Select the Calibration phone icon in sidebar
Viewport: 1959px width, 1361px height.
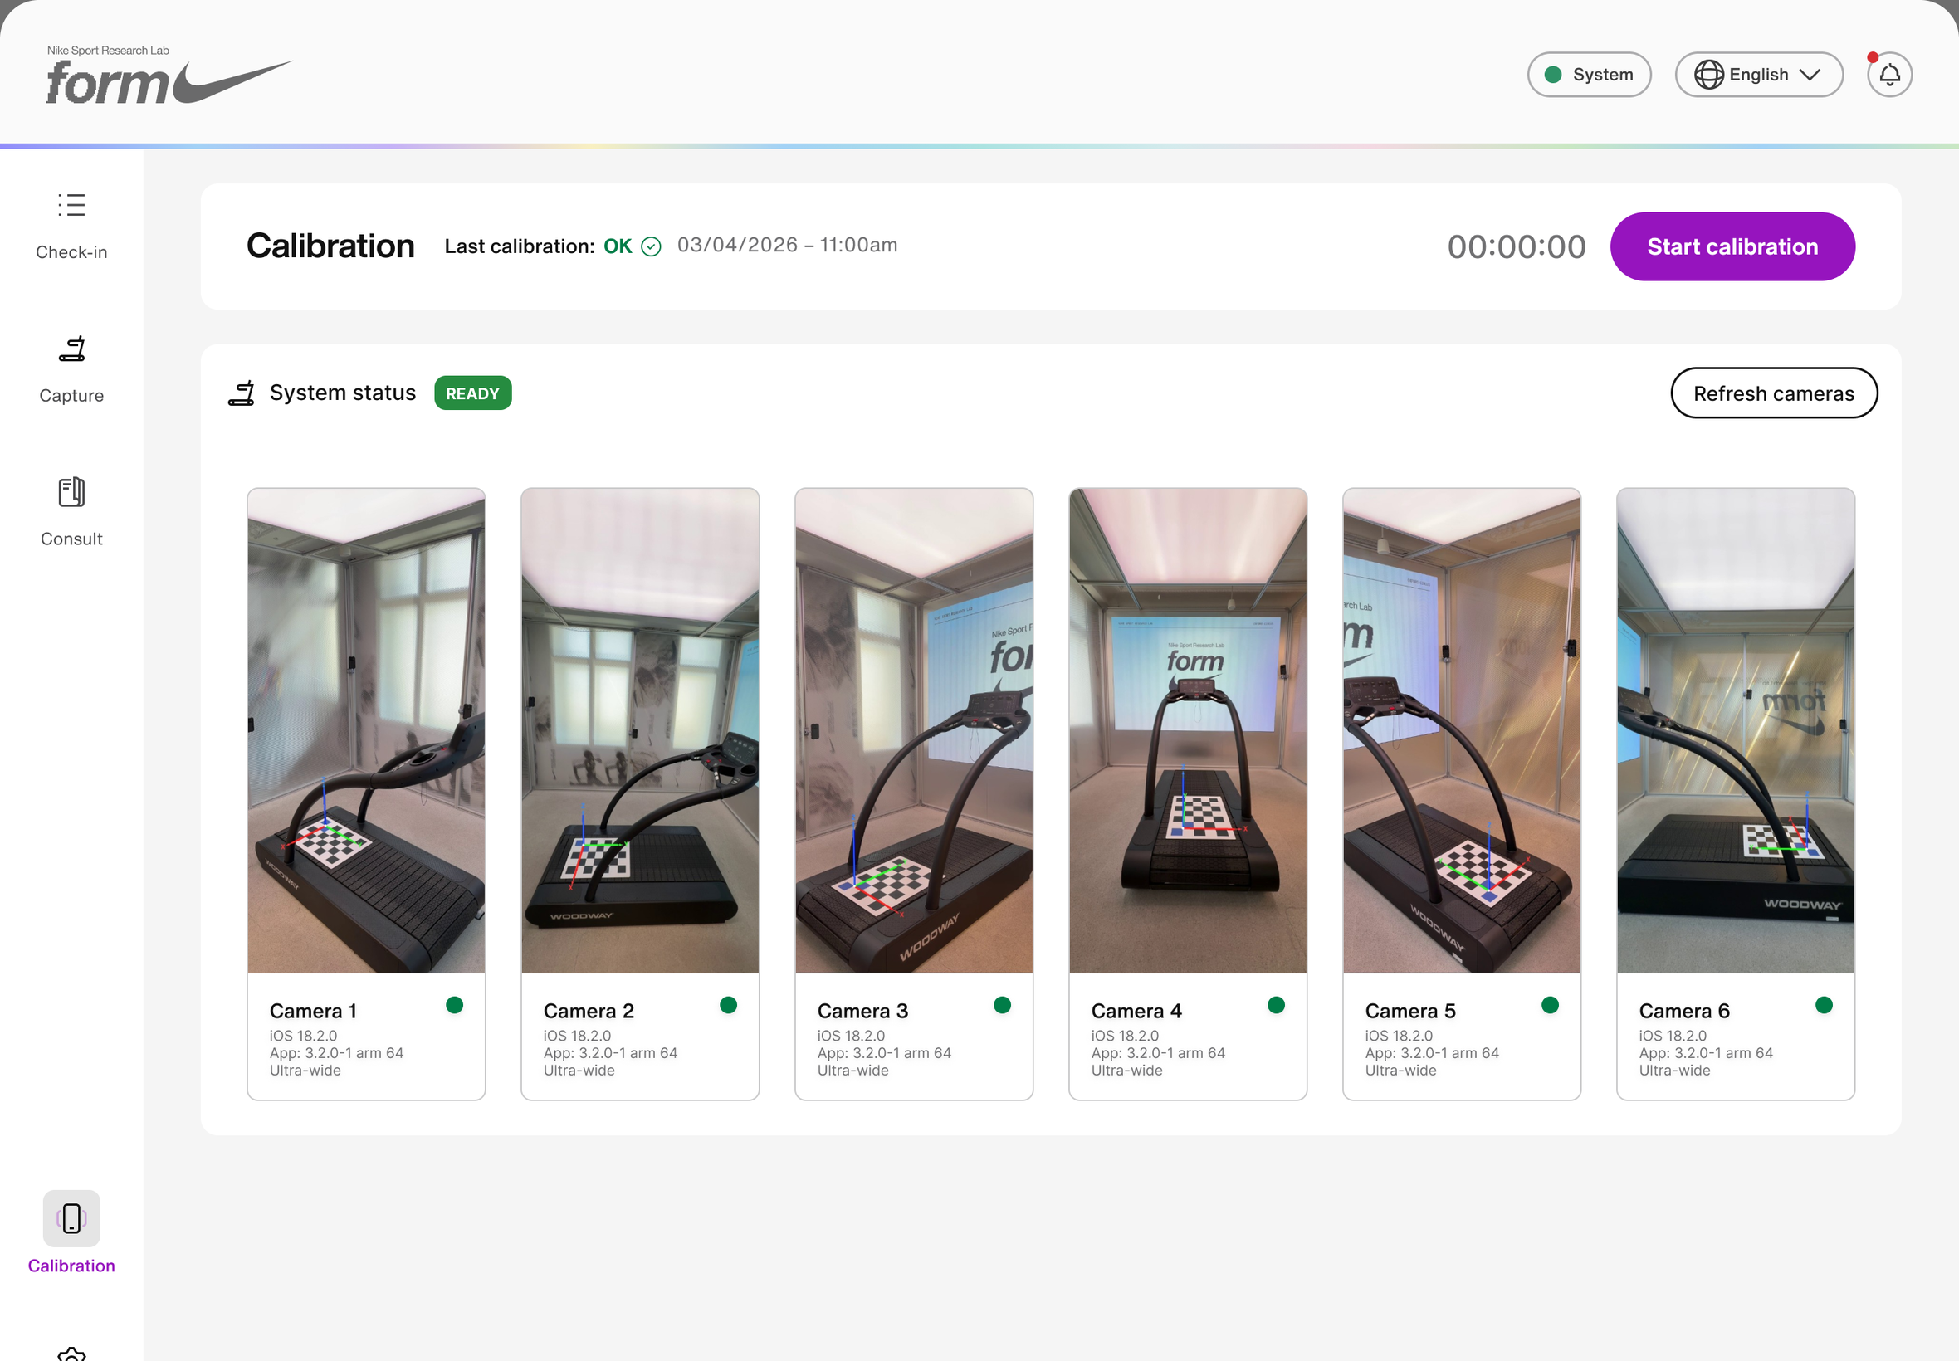coord(71,1217)
